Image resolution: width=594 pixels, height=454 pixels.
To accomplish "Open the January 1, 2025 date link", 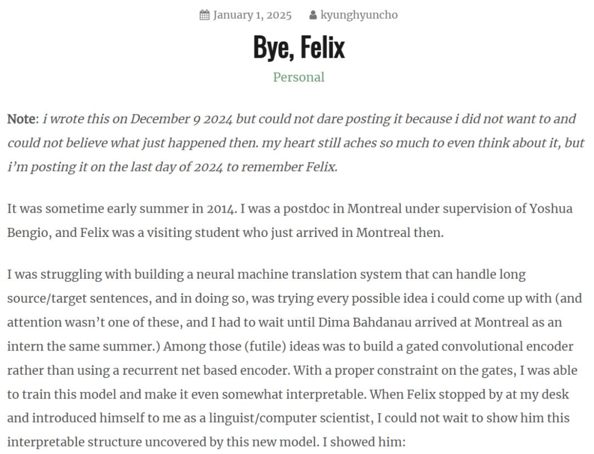I will [x=252, y=15].
